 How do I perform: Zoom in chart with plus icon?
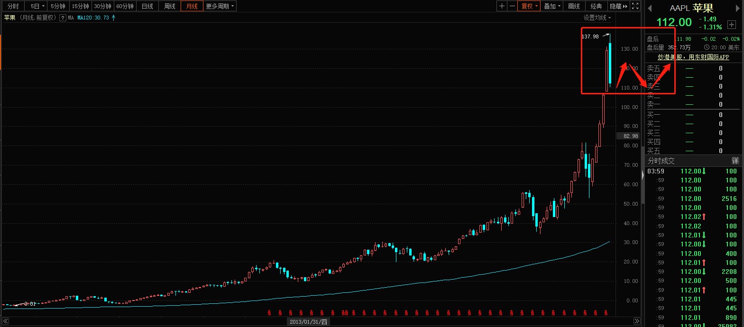tap(502, 6)
